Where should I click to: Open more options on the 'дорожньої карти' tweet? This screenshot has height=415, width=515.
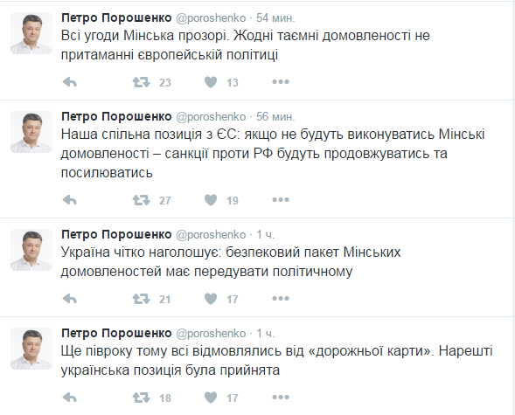coord(281,397)
